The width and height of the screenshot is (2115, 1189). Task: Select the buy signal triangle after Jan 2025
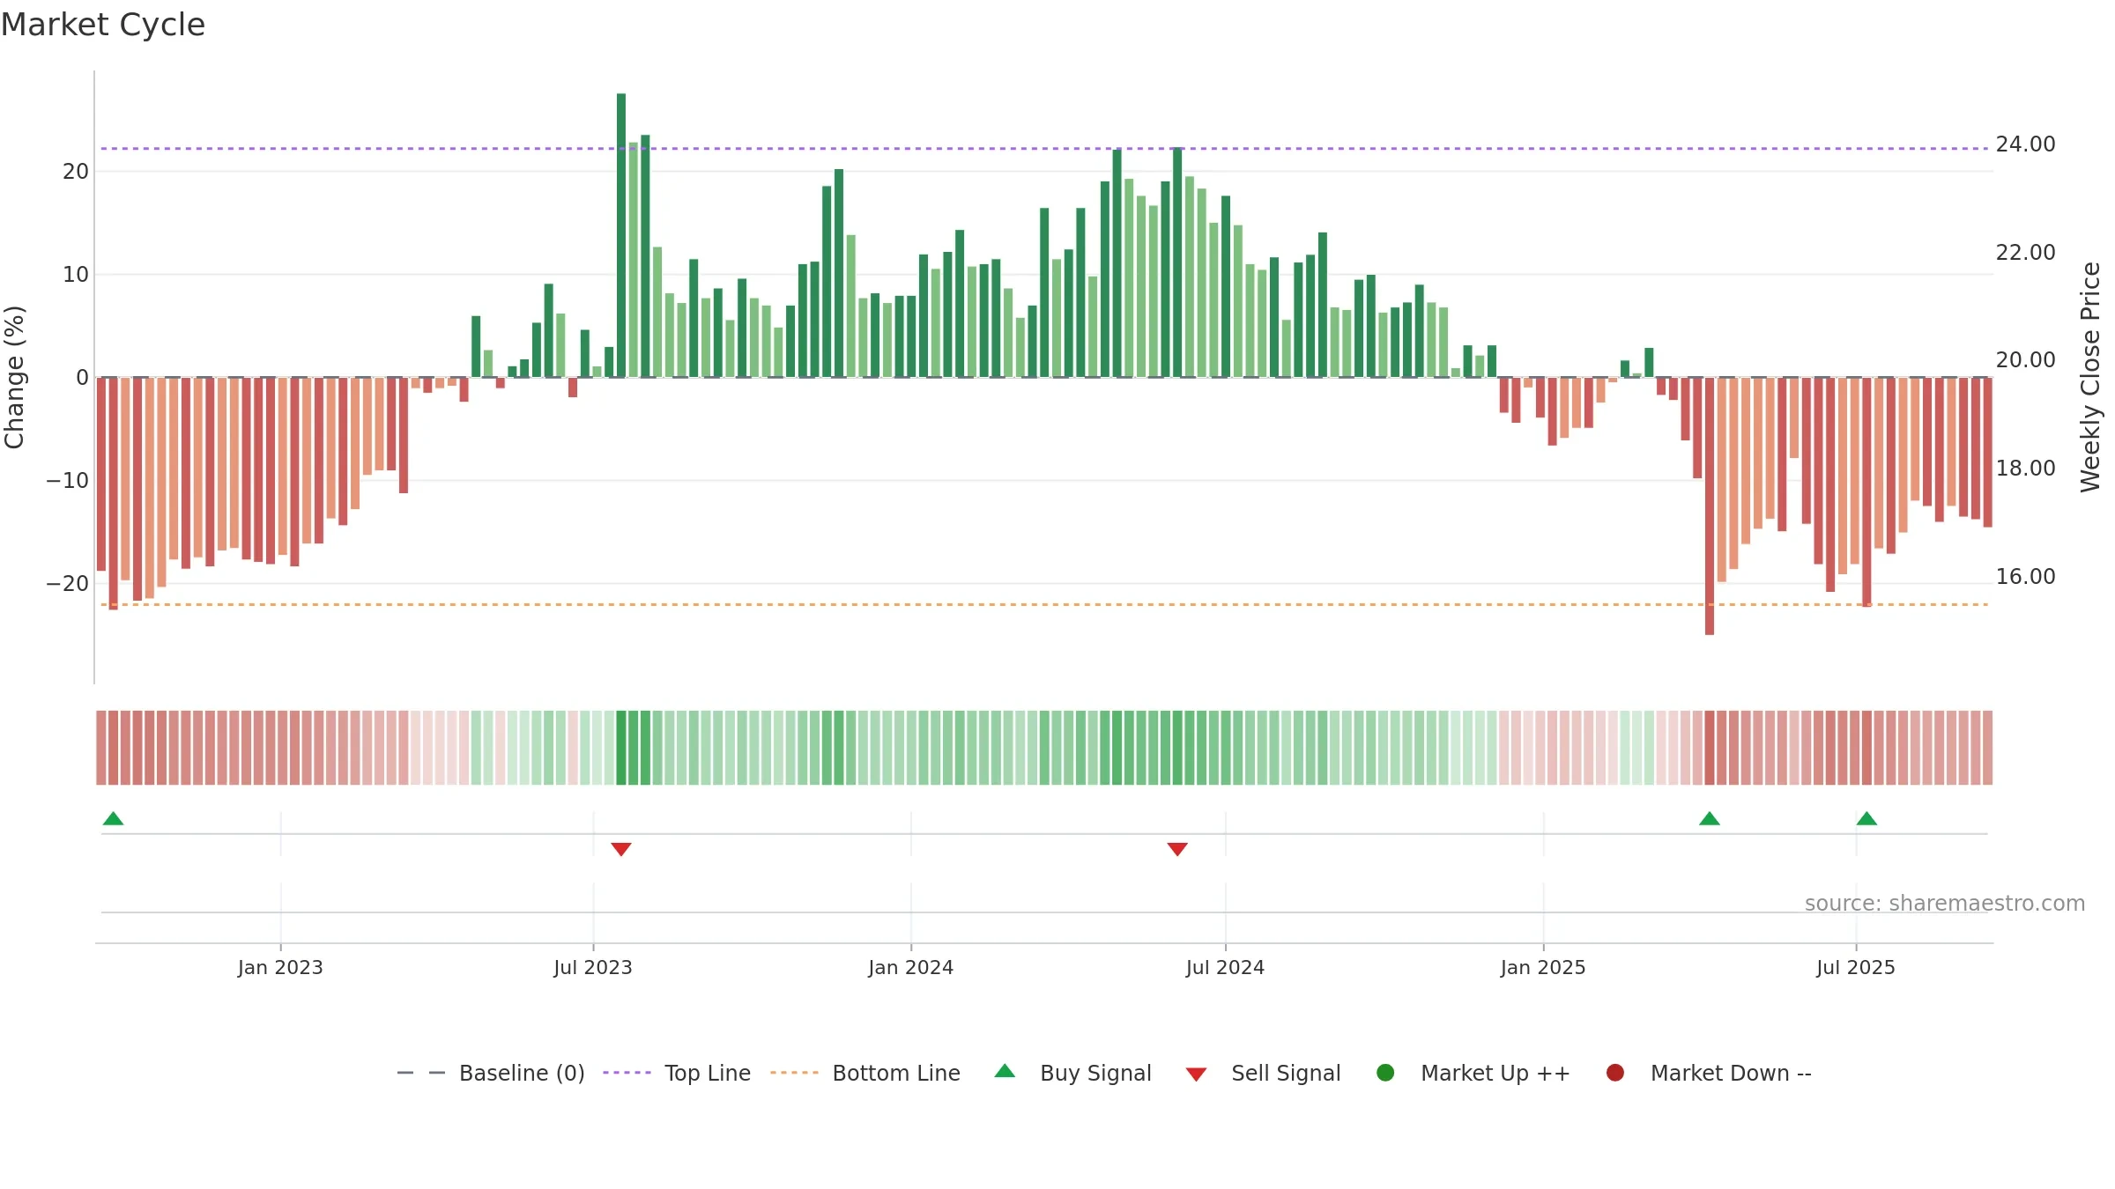click(1710, 818)
